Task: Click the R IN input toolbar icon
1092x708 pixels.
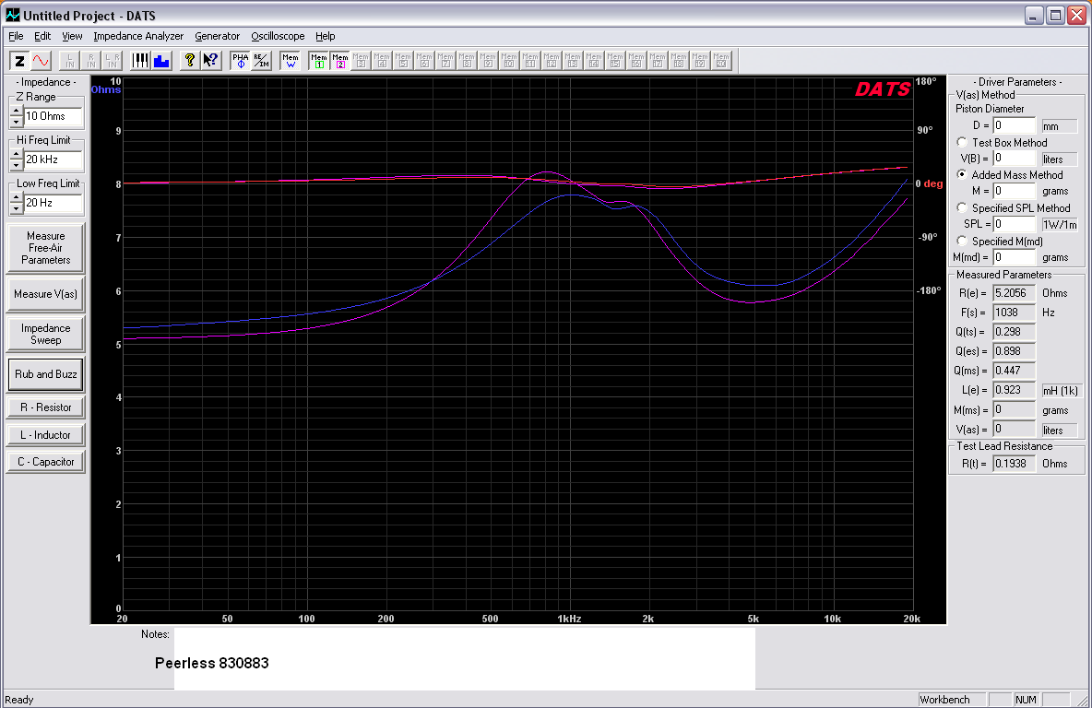Action: pyautogui.click(x=91, y=61)
